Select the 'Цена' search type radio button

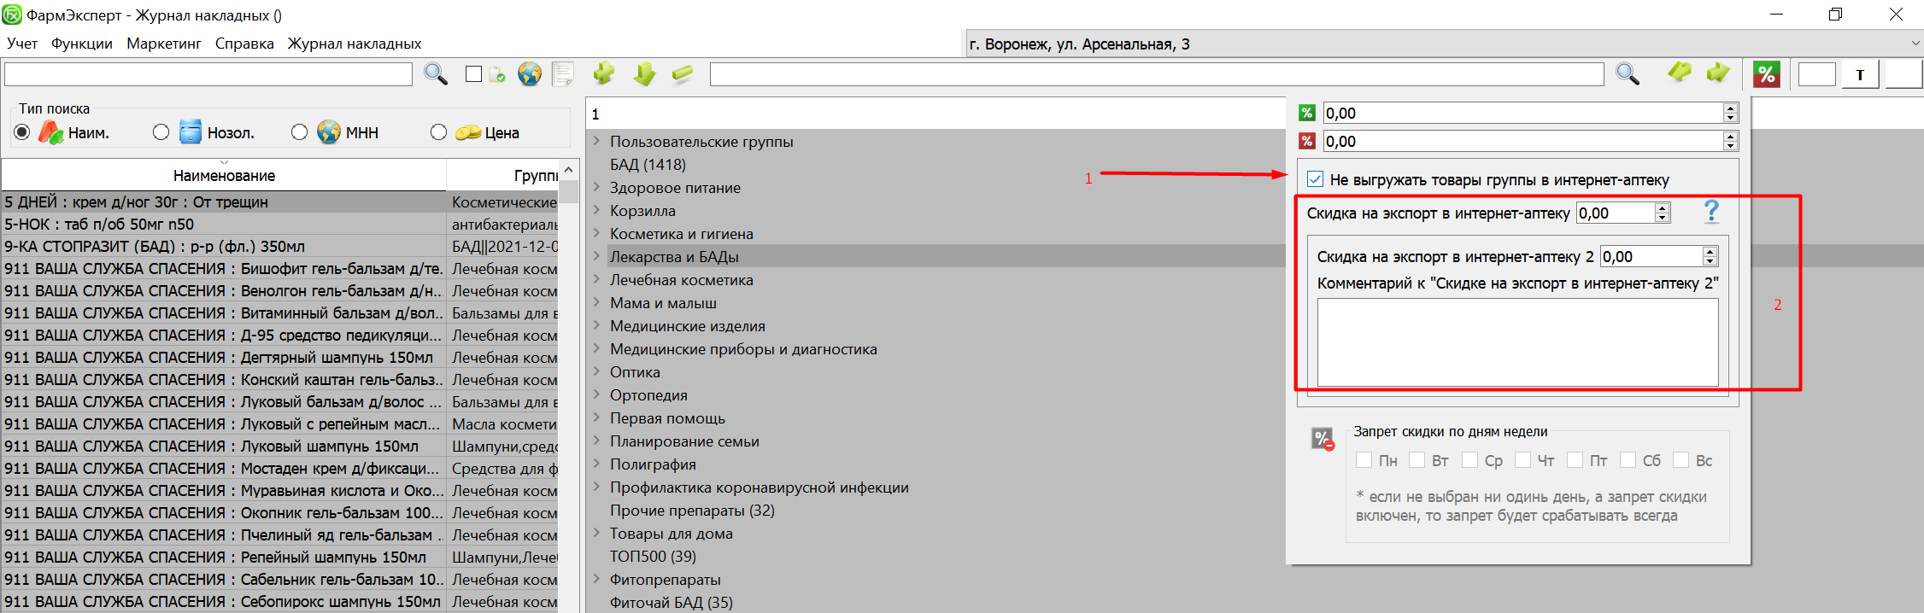[438, 132]
